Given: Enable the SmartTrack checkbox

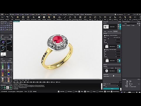Looking at the screenshot, I should point(97,92).
